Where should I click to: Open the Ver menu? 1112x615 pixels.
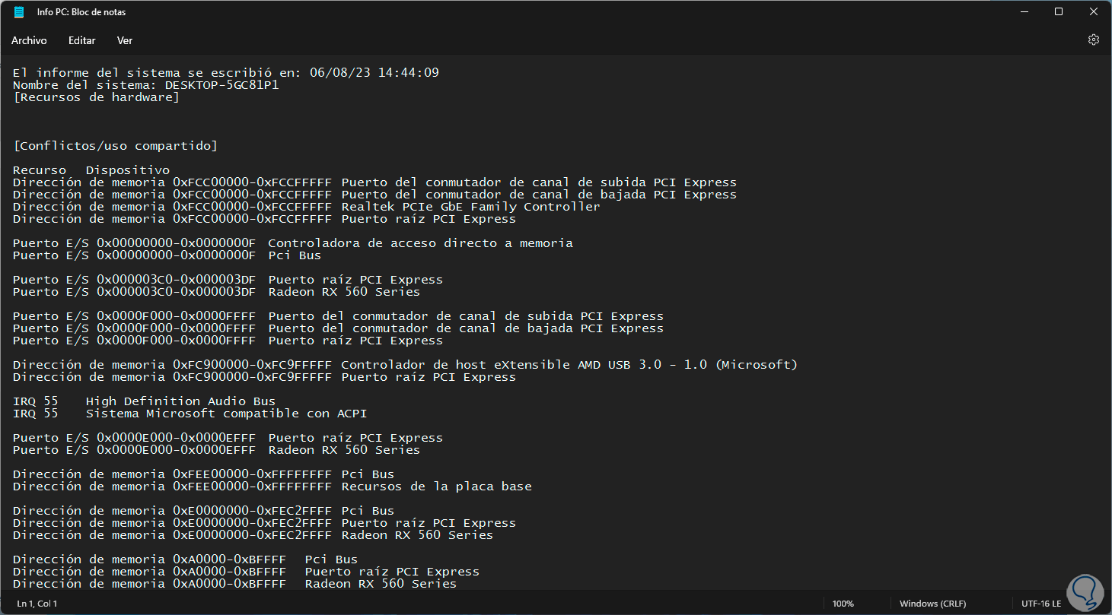[125, 40]
